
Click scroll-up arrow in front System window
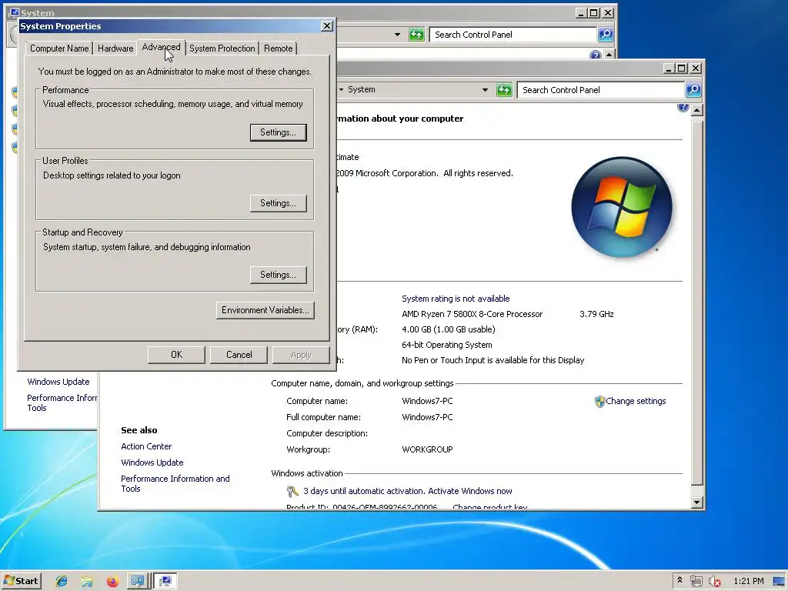[696, 110]
